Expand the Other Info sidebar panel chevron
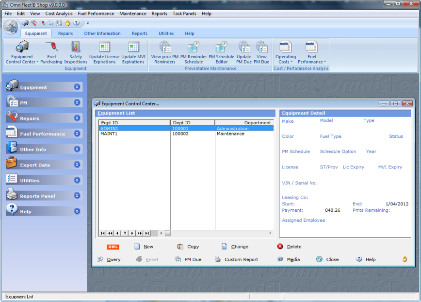Viewport: 421px width, 302px height. [x=77, y=149]
